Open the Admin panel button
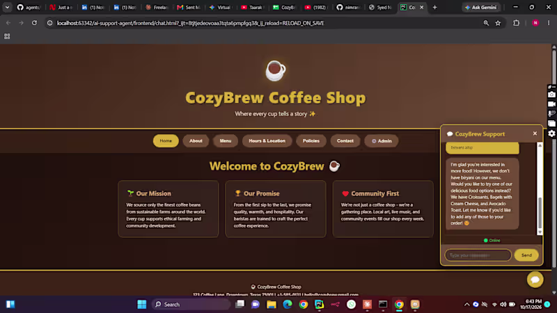This screenshot has width=557, height=313. pos(381,141)
